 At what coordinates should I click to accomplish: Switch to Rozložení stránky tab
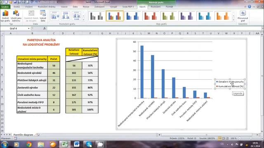(x=47, y=7)
